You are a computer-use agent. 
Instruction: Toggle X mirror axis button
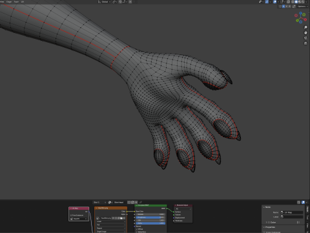click(x=284, y=6)
